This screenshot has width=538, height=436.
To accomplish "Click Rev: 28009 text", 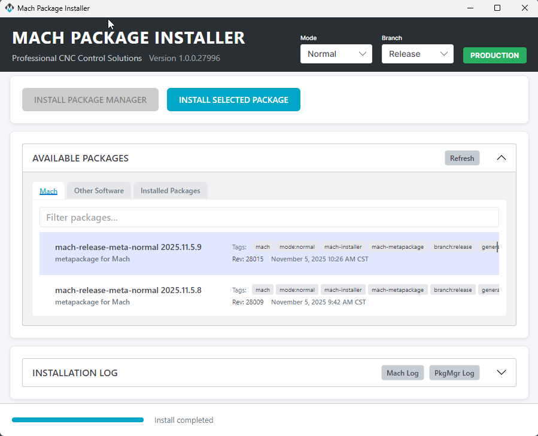I will pos(248,302).
